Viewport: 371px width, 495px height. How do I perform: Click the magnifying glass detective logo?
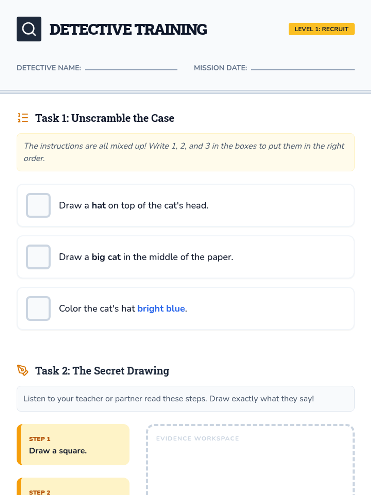pyautogui.click(x=29, y=29)
